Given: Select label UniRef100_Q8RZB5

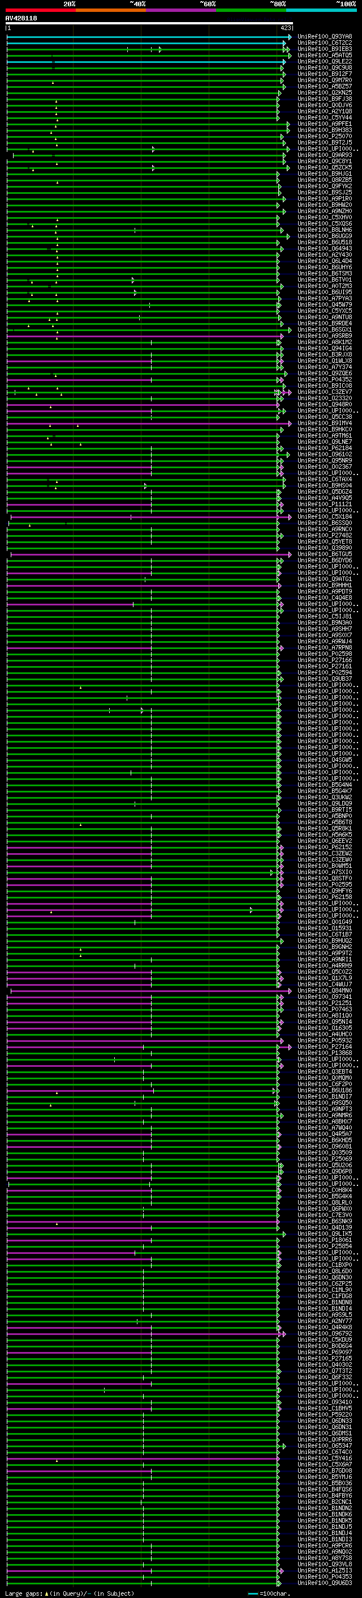Looking at the screenshot, I should pos(325,180).
